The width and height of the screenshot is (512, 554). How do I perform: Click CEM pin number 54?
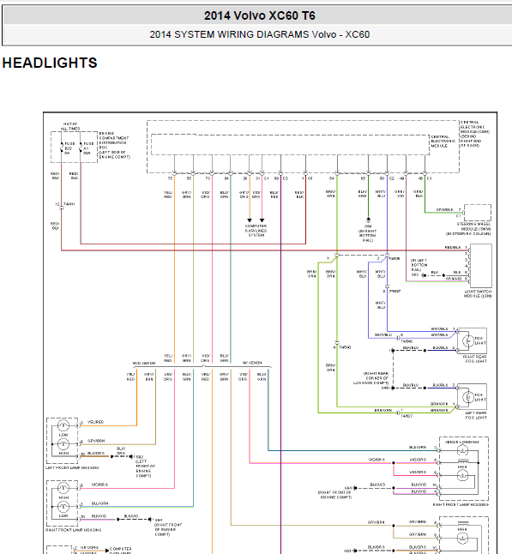click(331, 178)
